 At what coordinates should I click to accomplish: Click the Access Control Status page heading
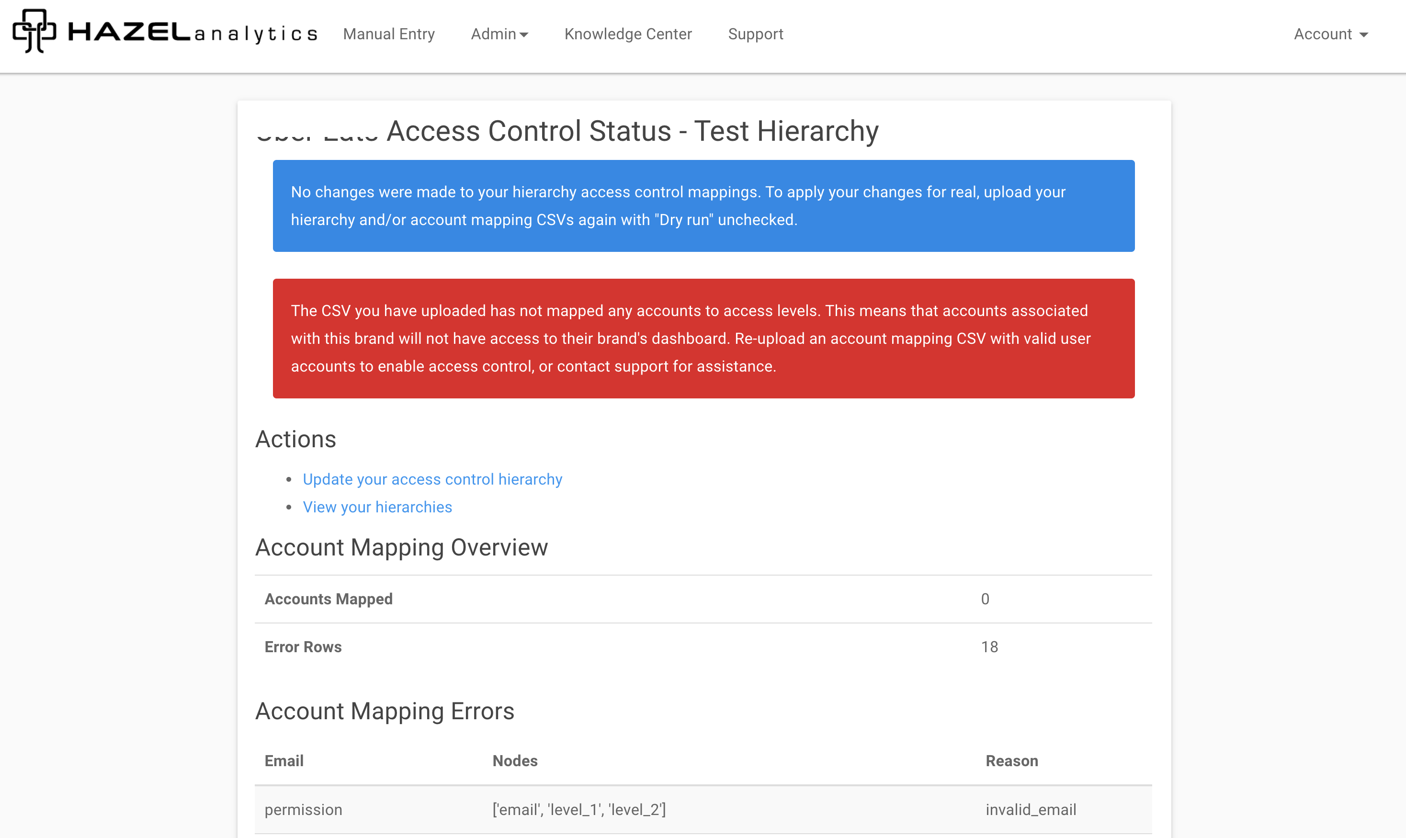click(x=633, y=131)
